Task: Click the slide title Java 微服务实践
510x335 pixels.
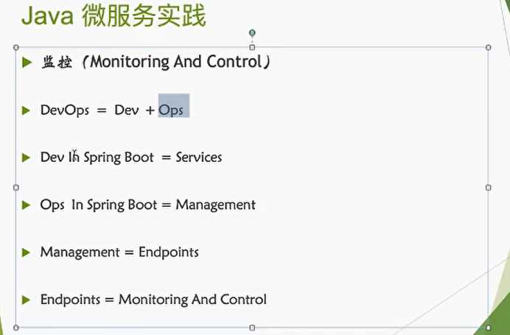Action: (x=113, y=16)
